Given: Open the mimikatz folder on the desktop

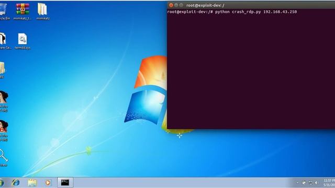Looking at the screenshot, I should (x=43, y=11).
